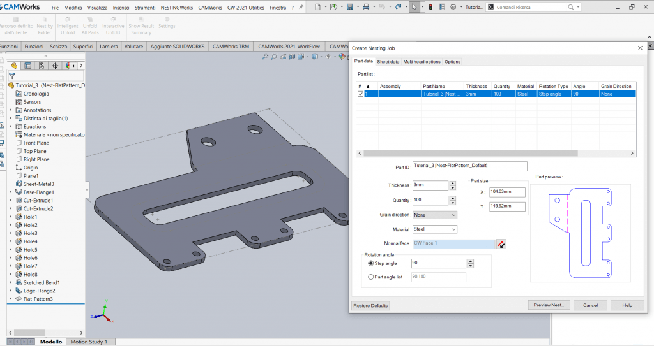The height and width of the screenshot is (346, 654).
Task: Expand the Cut-Extrude1 feature node
Action: pos(10,201)
